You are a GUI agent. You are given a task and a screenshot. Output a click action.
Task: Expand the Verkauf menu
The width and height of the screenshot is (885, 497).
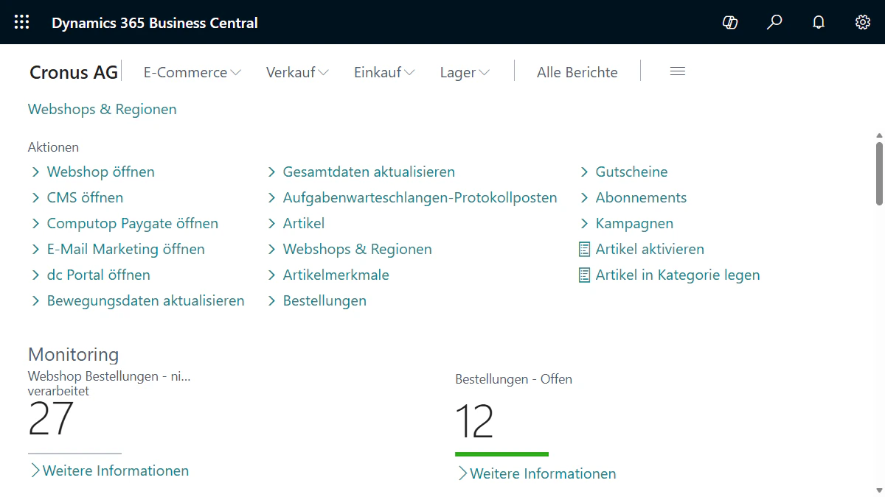pos(297,72)
